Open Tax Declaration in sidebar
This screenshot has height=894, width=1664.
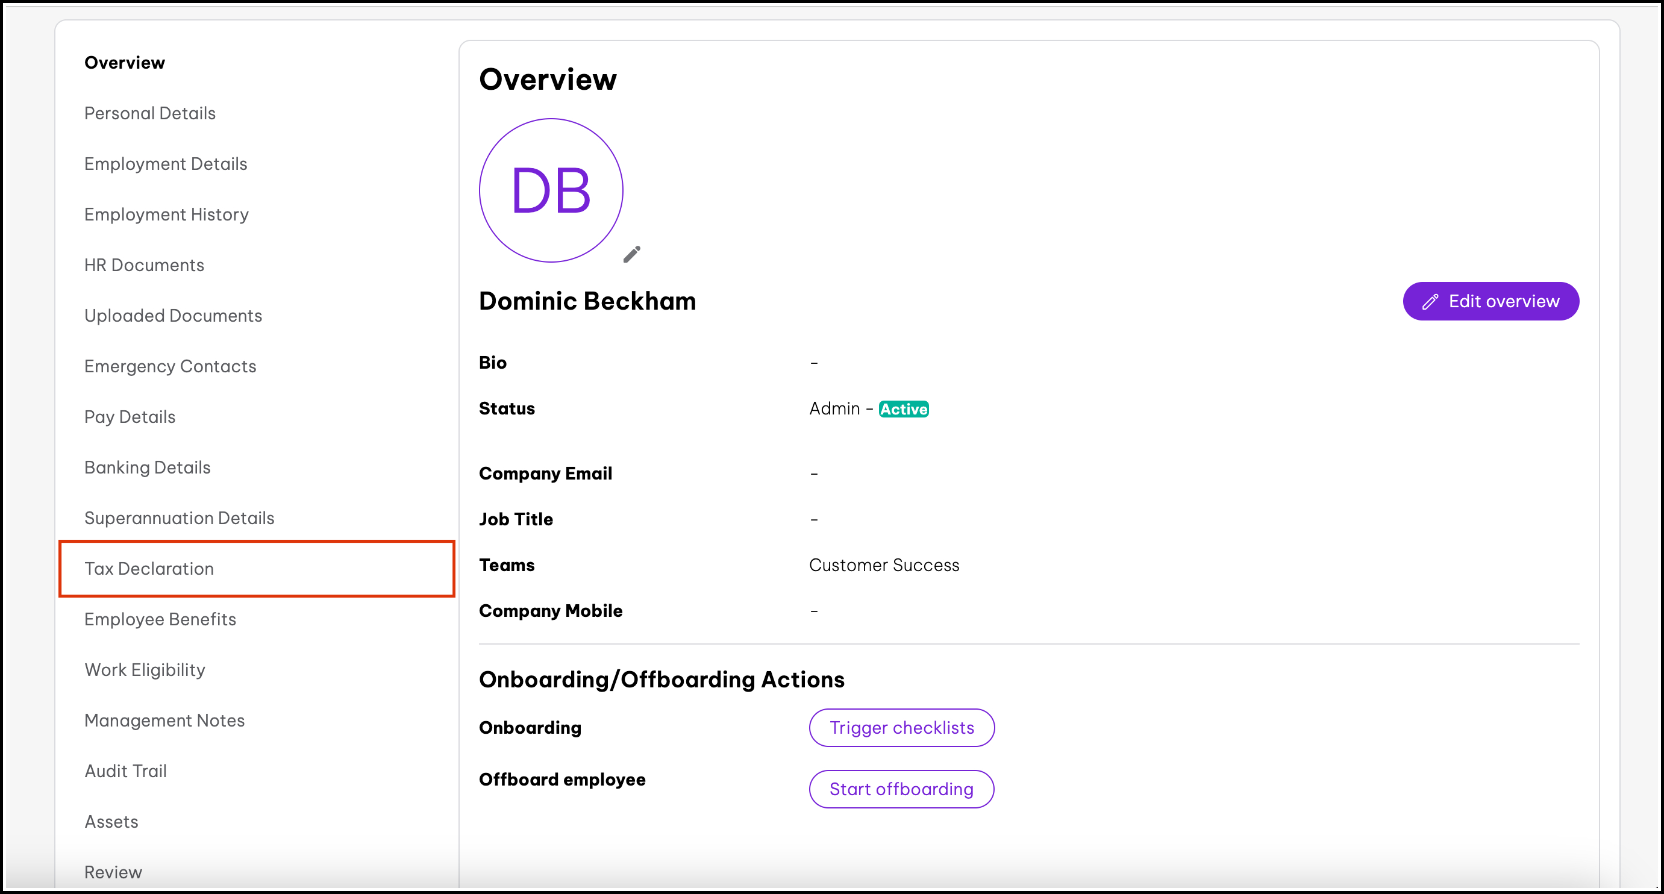tap(149, 569)
